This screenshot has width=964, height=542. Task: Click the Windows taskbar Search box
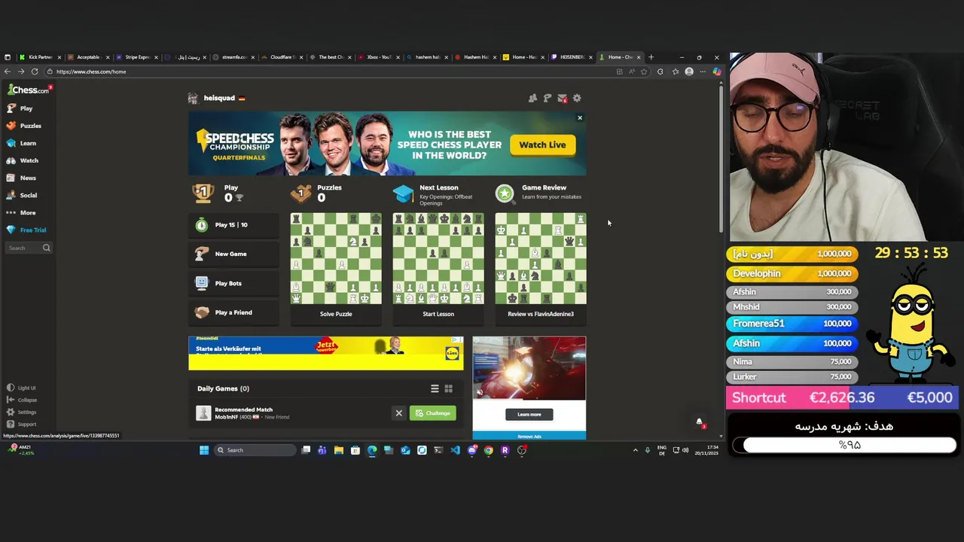255,450
